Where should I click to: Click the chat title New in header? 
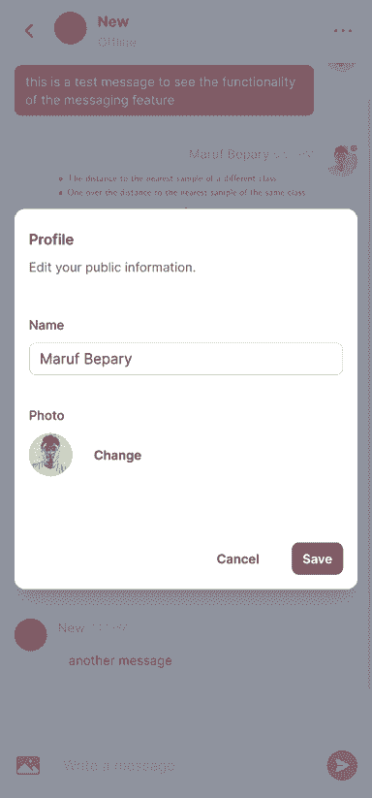tap(112, 22)
